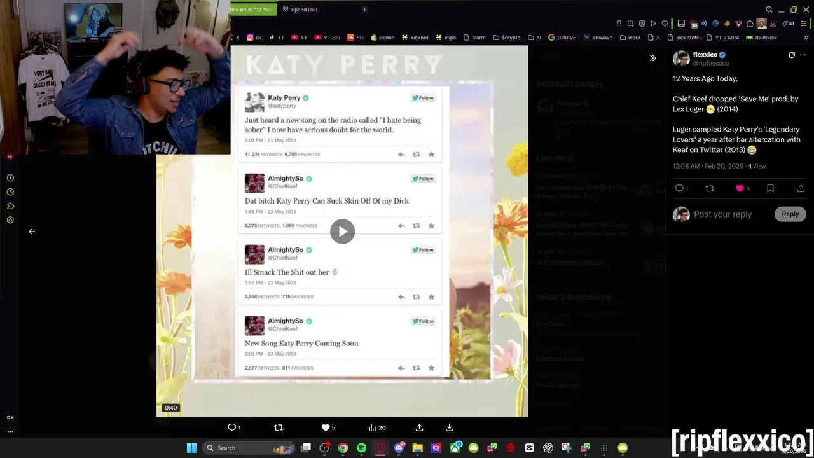Open the admin bookmark
Screen dimensions: 814x458
click(383, 38)
